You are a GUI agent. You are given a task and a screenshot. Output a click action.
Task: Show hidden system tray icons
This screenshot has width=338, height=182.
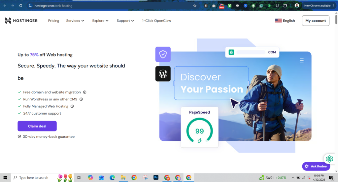(293, 178)
